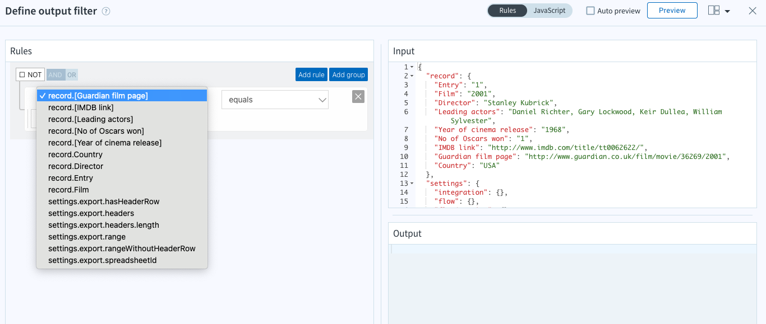This screenshot has height=324, width=766.
Task: Choose settings.export.headers.length option
Action: tap(122, 225)
